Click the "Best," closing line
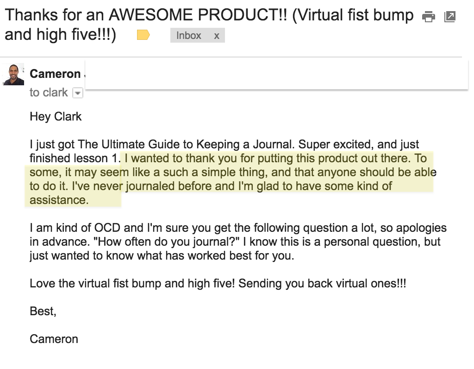 tap(43, 311)
